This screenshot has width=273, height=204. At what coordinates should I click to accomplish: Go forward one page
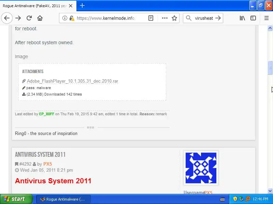[18, 18]
